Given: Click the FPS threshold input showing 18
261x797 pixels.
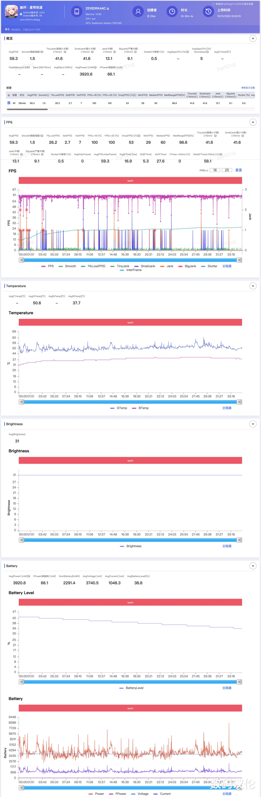Looking at the screenshot, I should pyautogui.click(x=215, y=170).
